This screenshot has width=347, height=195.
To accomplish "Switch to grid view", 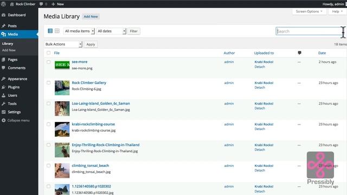I will 57,31.
